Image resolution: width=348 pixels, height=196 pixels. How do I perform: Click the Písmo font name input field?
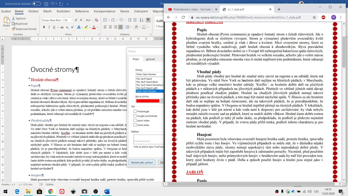(x=150, y=74)
